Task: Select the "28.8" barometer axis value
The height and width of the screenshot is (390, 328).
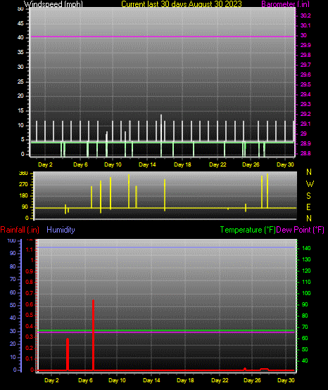Action: click(x=305, y=153)
